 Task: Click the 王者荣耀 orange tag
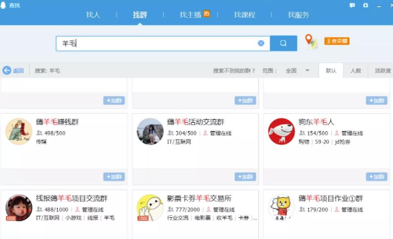(x=337, y=41)
